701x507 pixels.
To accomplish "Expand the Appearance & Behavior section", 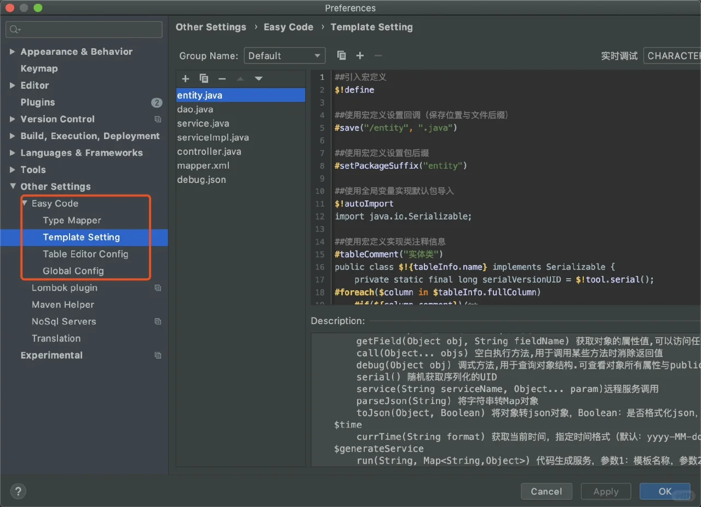I will [x=12, y=51].
